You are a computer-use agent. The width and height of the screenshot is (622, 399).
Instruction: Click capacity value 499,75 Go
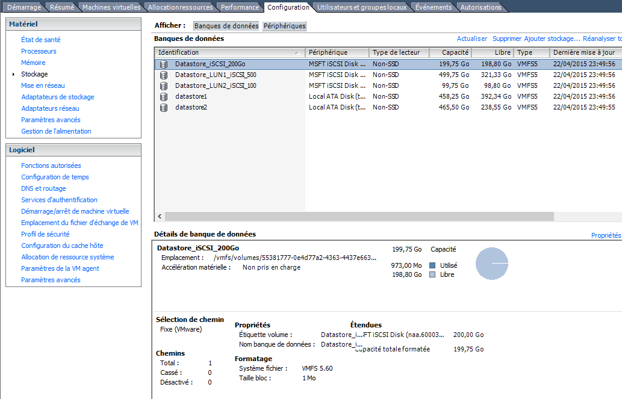(454, 75)
